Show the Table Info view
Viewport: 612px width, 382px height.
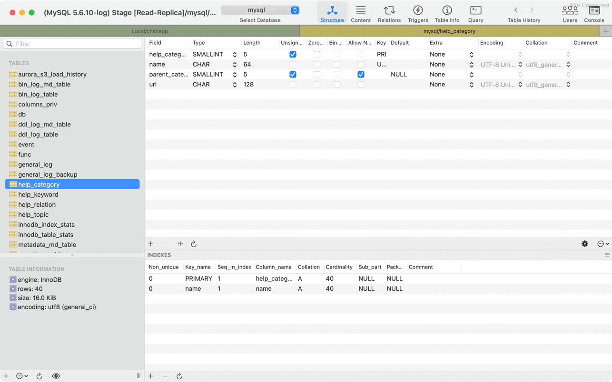point(447,13)
